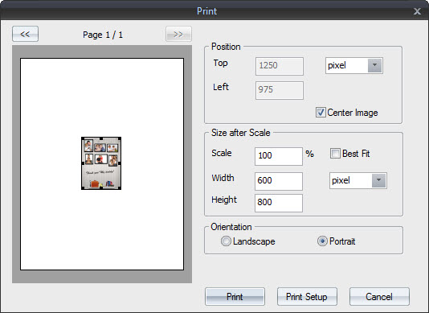The height and width of the screenshot is (313, 429).
Task: Click the Height input field
Action: coord(279,203)
